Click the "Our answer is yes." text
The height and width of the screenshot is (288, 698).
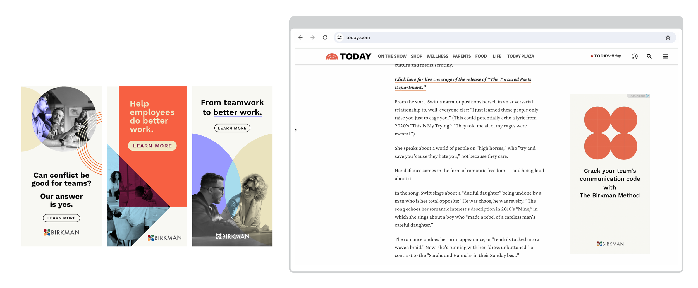tap(61, 200)
